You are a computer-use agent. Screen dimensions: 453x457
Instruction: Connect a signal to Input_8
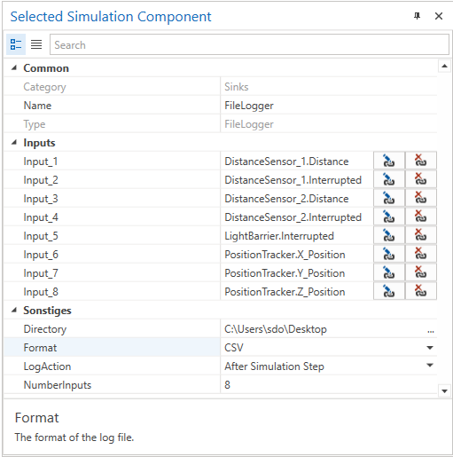pos(389,291)
